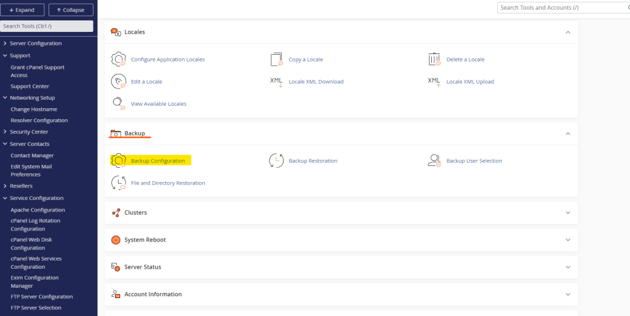The height and width of the screenshot is (316, 630).
Task: Expand the Clusters section
Action: pyautogui.click(x=567, y=213)
